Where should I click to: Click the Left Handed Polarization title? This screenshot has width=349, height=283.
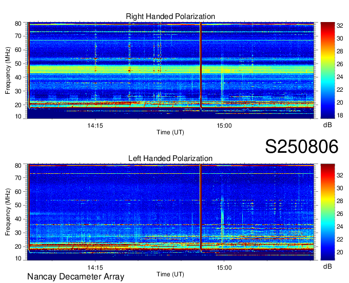pyautogui.click(x=170, y=158)
